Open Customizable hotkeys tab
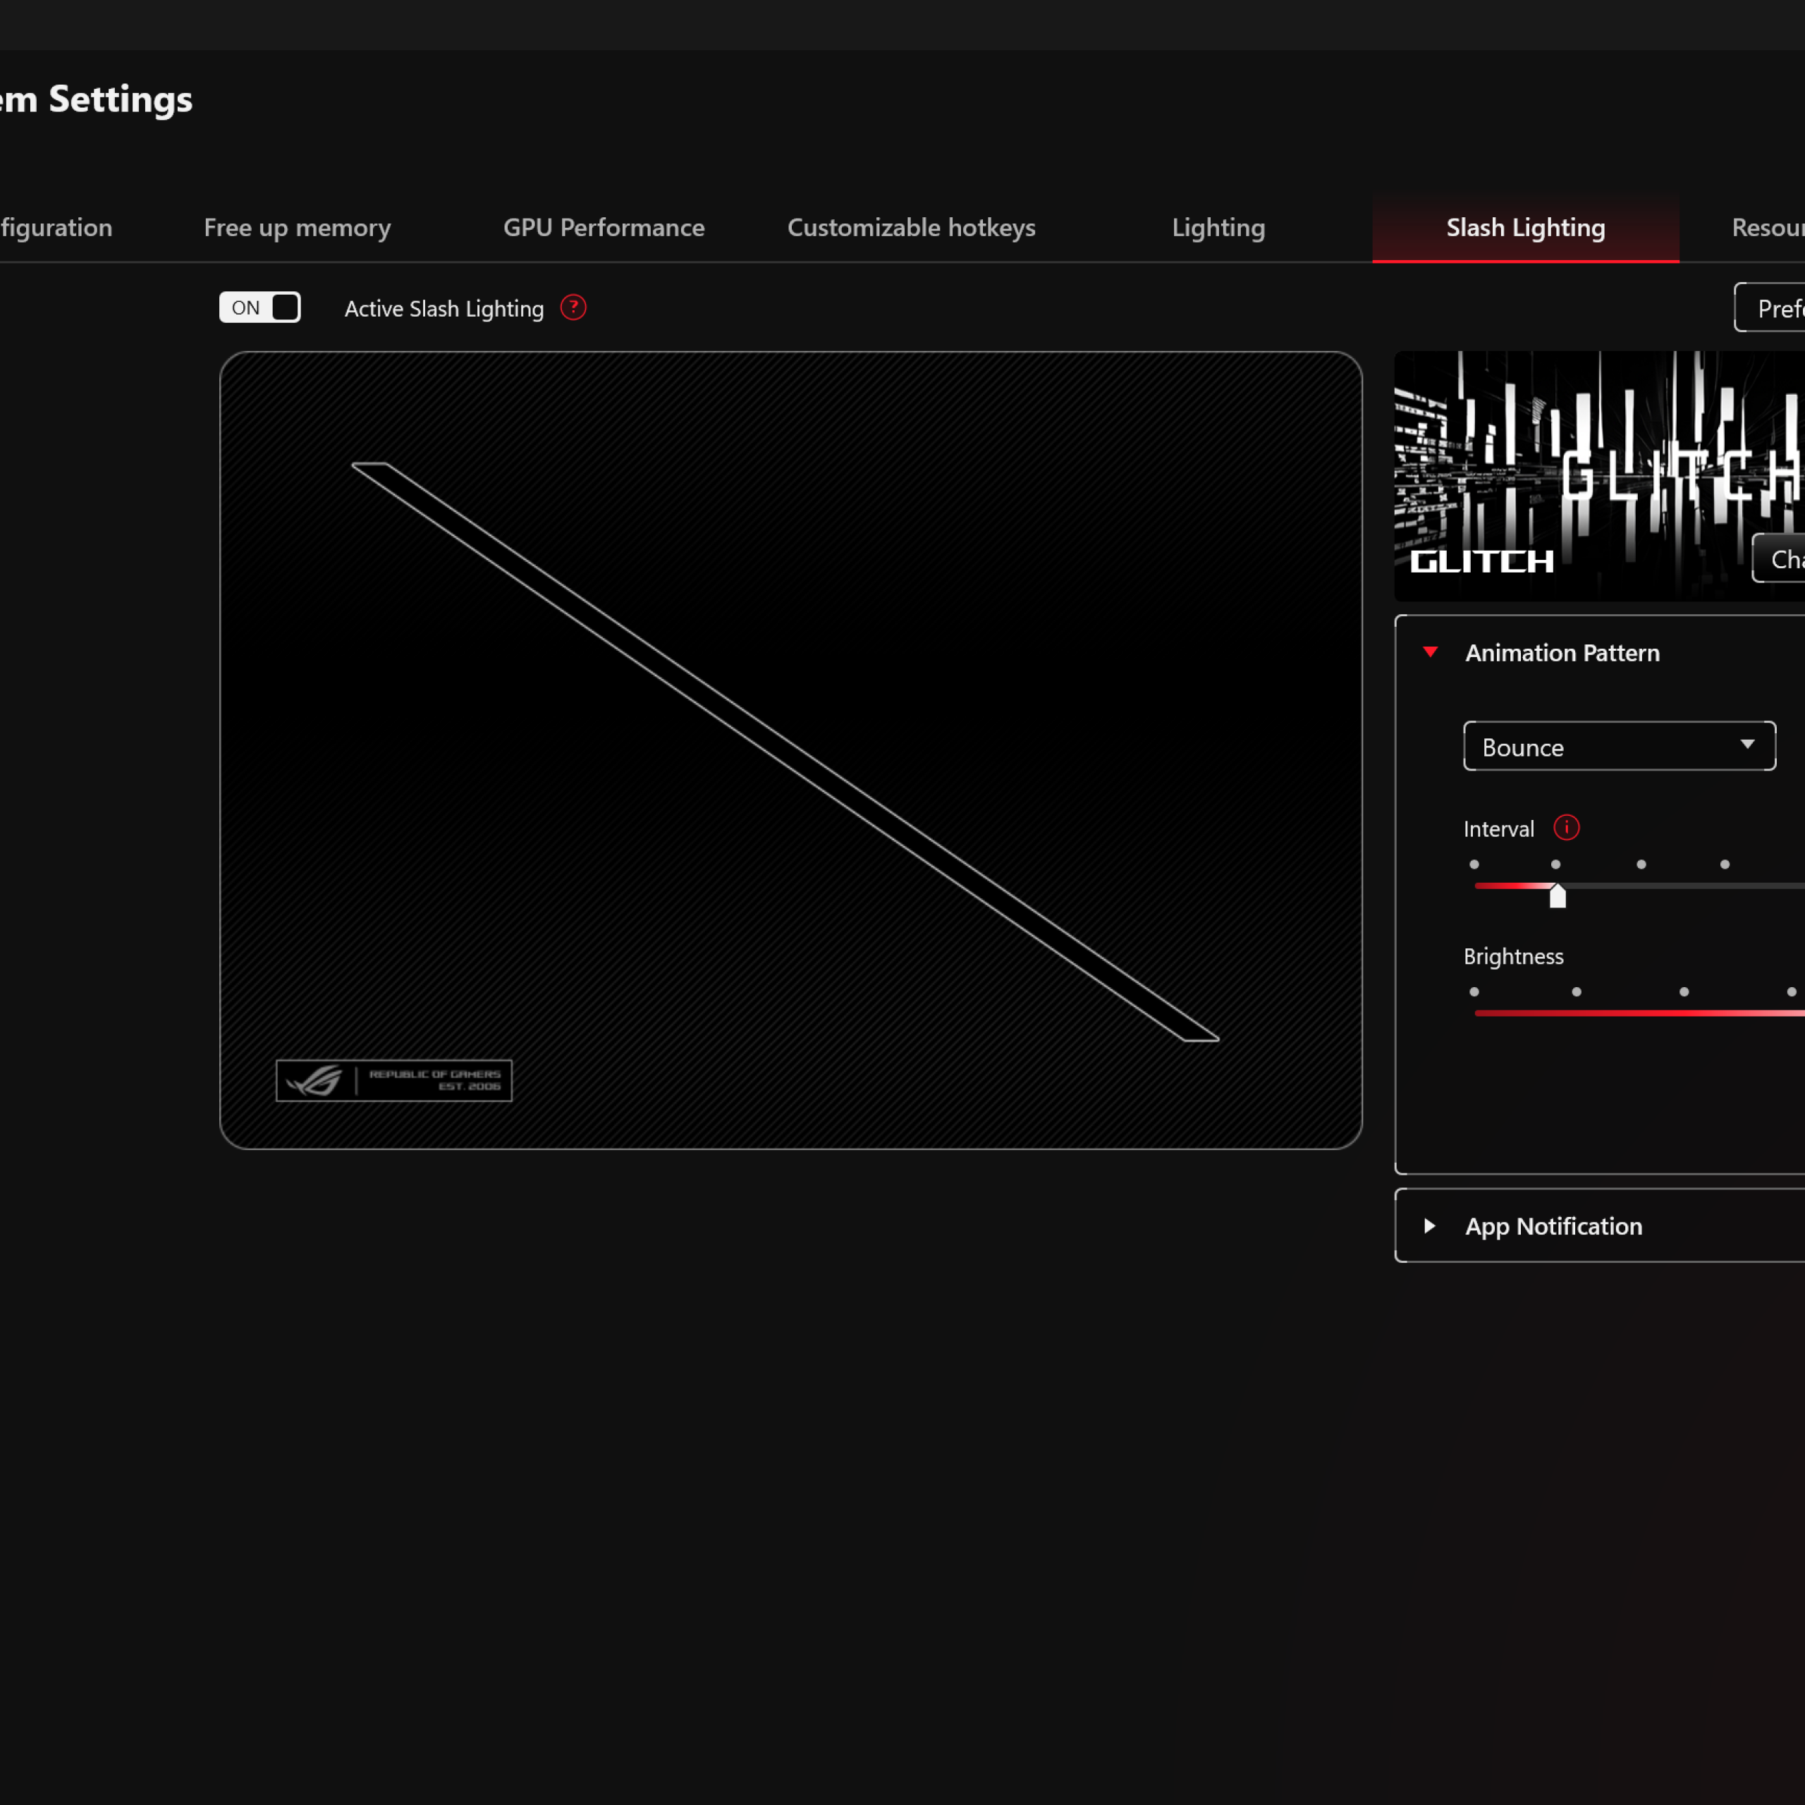This screenshot has height=1805, width=1805. pos(911,228)
